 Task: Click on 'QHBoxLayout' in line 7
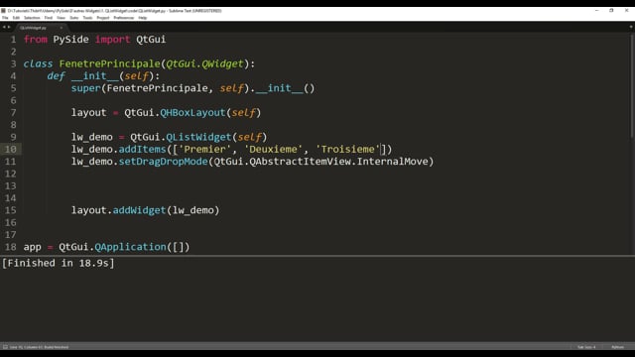tap(192, 112)
